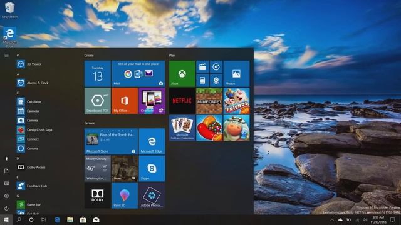
Task: Open Pictures from Start sidebar
Action: (x=6, y=183)
